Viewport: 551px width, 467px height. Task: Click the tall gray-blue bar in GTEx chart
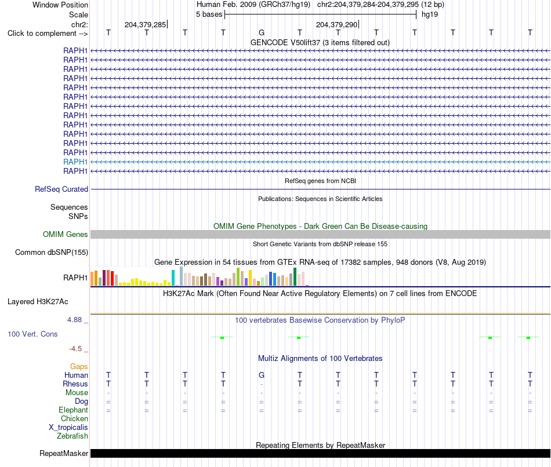[182, 276]
